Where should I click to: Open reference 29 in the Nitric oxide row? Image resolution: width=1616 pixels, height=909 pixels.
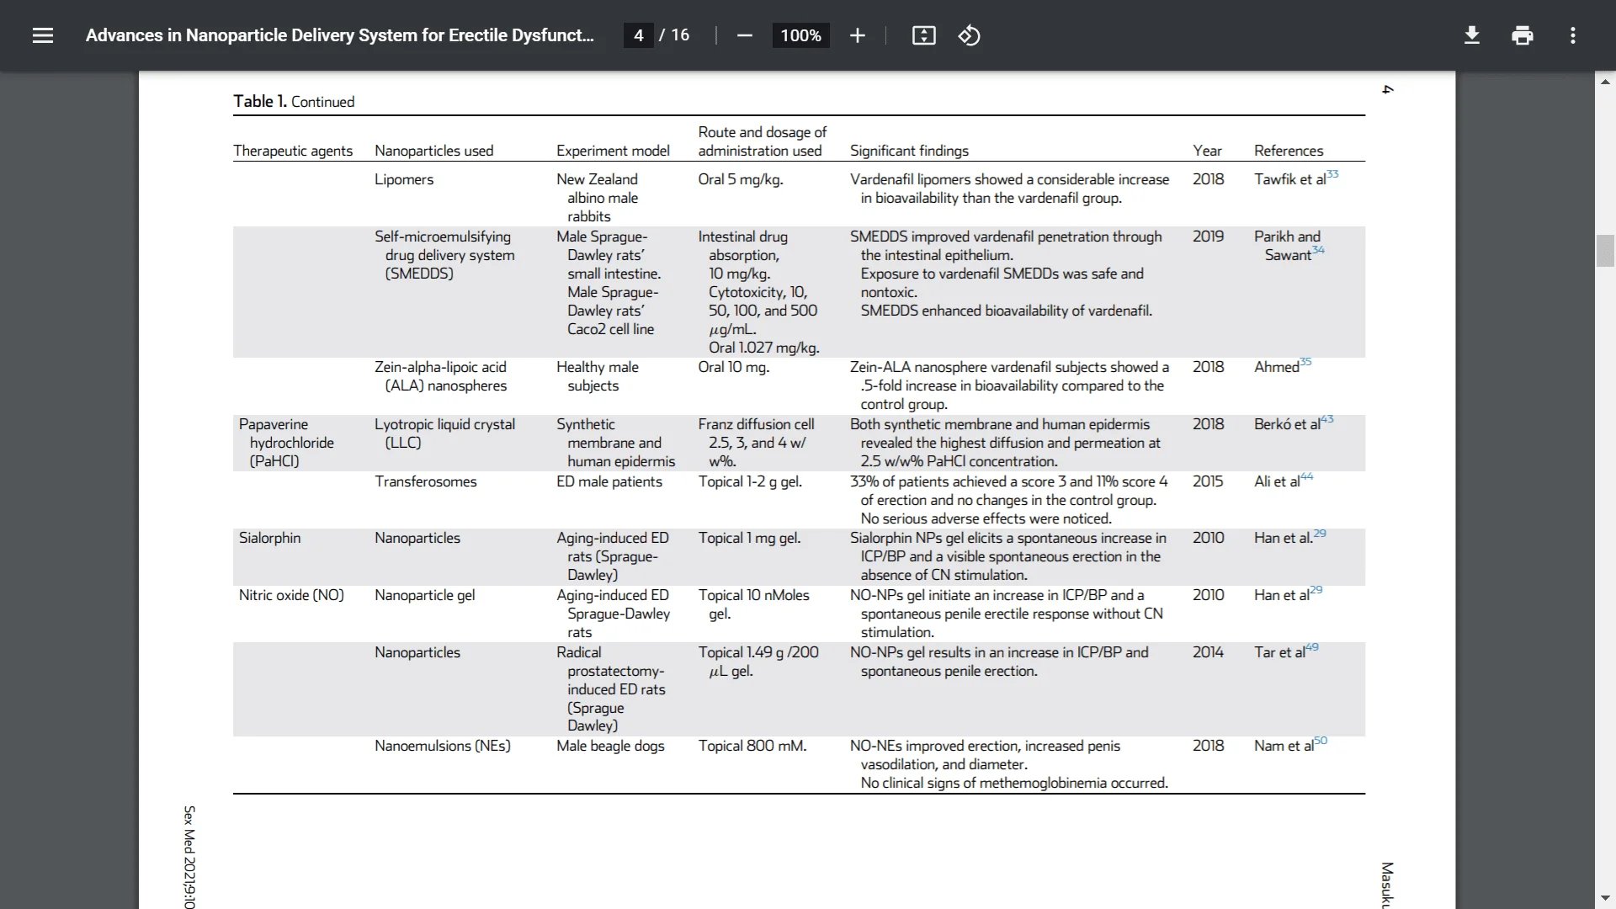click(1316, 590)
